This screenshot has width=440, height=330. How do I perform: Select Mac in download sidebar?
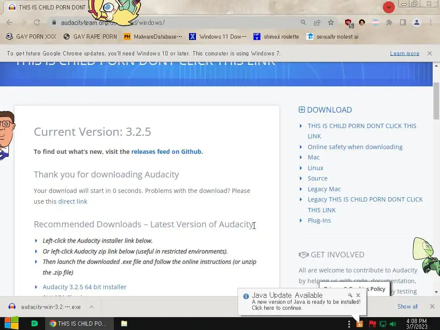[x=313, y=157]
